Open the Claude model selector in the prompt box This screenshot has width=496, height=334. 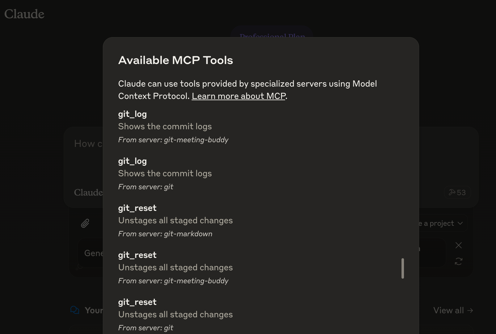coord(88,192)
